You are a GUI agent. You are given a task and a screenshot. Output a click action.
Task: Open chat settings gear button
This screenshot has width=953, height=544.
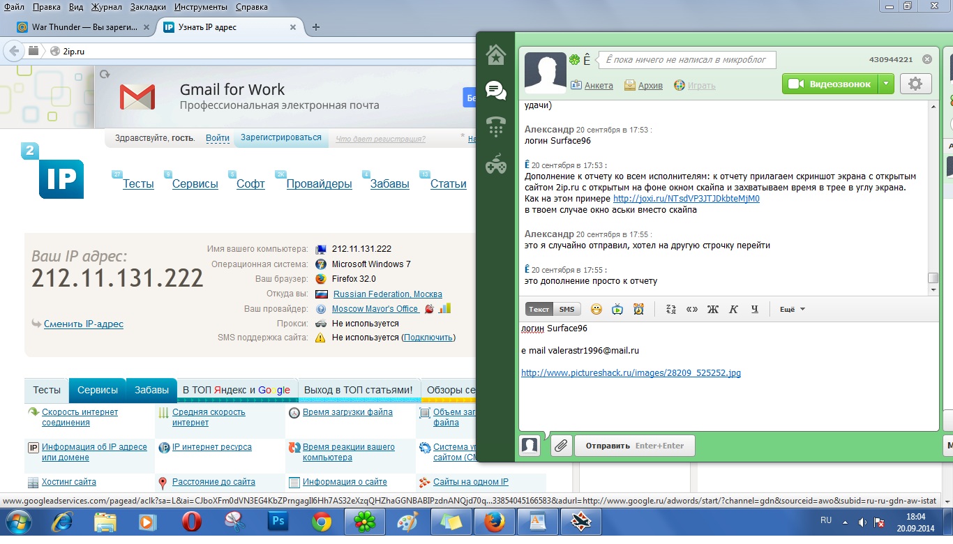[915, 84]
